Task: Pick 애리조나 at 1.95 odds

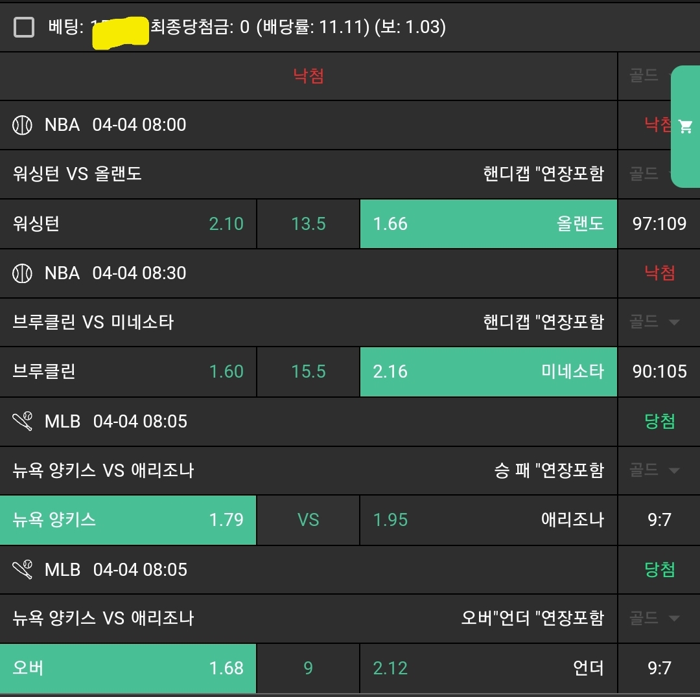Action: click(x=488, y=520)
